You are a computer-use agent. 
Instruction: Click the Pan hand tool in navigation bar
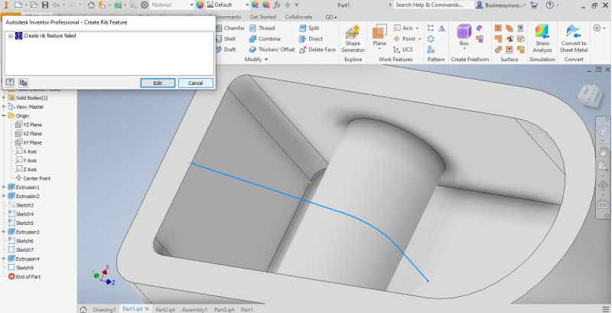click(603, 150)
